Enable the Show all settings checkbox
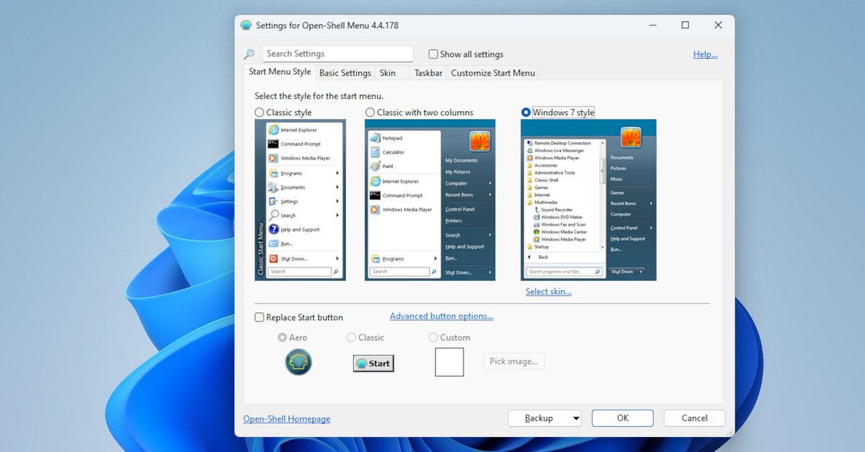Screen dimensions: 865x452 [433, 54]
